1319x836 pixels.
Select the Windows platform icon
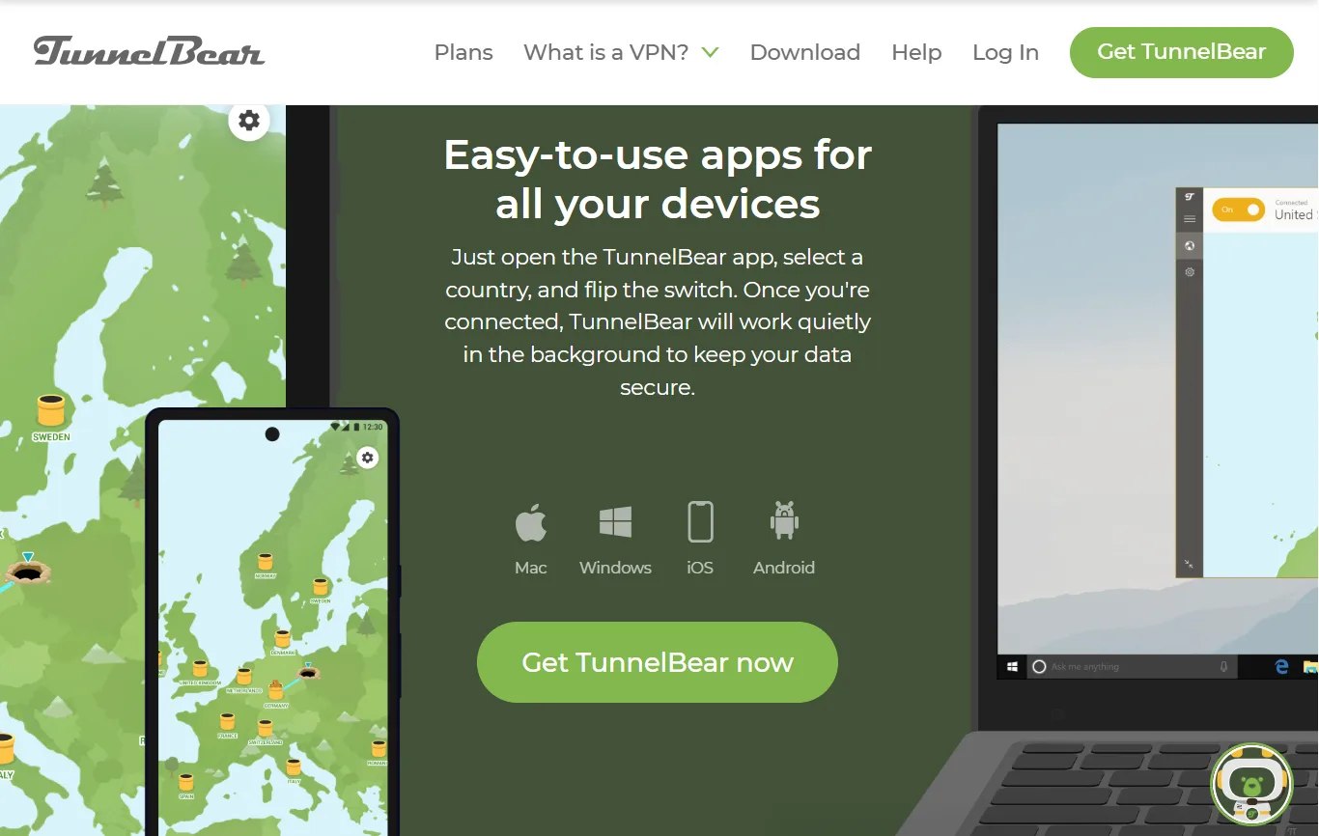pos(615,522)
